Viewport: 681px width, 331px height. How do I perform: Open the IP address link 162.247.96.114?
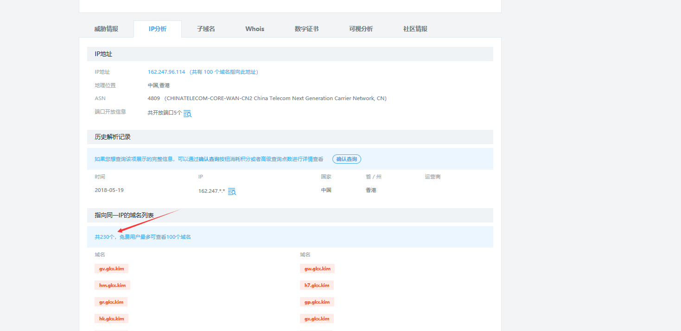point(166,72)
